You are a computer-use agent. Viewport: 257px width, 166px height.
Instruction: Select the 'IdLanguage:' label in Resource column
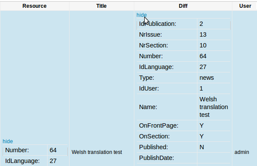(22, 161)
